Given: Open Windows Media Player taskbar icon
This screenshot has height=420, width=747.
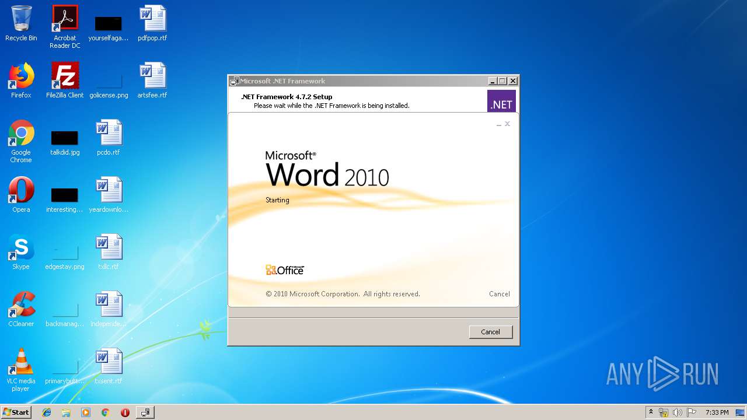Looking at the screenshot, I should click(x=86, y=412).
